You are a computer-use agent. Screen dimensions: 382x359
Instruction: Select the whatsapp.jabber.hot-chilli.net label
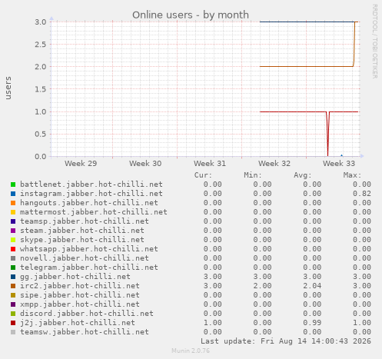[89, 249]
